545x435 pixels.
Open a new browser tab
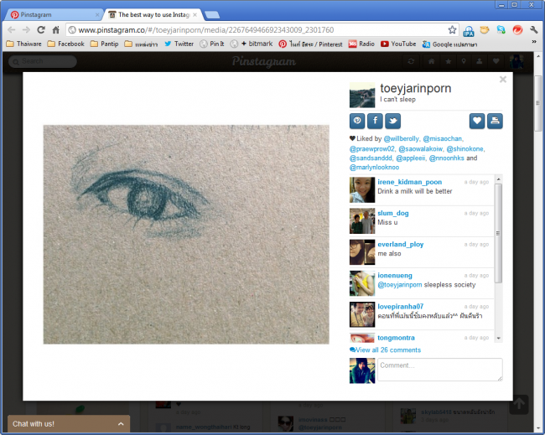(x=212, y=14)
